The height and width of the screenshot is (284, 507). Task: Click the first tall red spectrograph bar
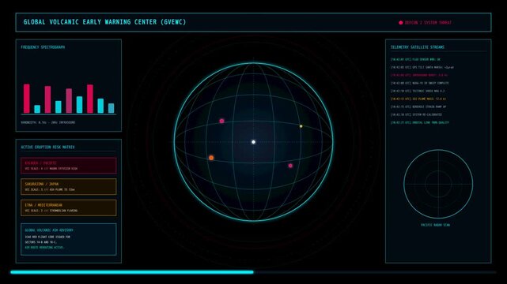pyautogui.click(x=27, y=99)
